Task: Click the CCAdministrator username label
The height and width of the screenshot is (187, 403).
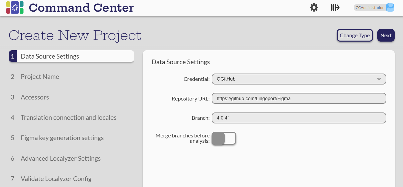Action: [369, 8]
